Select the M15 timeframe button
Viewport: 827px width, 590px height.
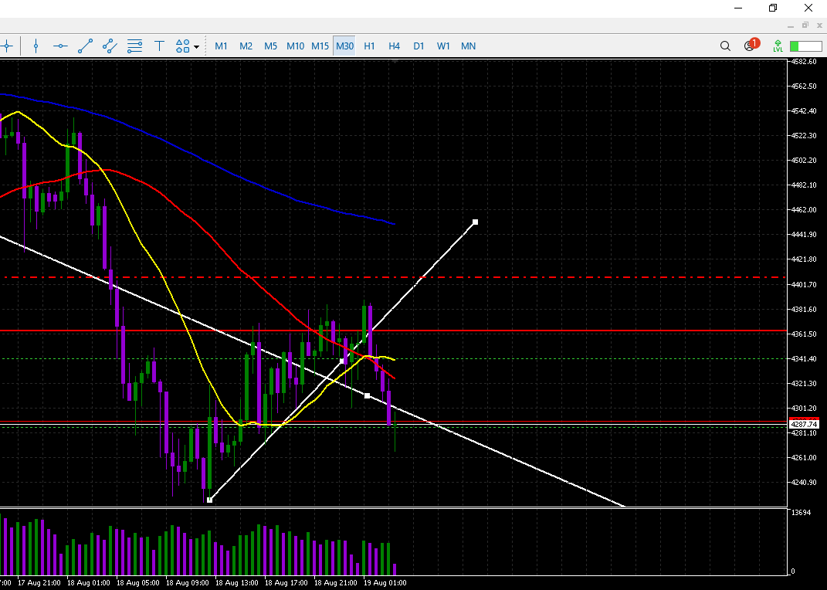(320, 46)
